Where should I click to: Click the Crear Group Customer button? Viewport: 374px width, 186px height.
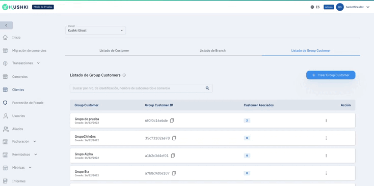(x=331, y=75)
